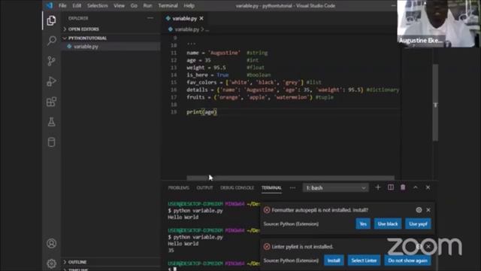Dismiss the autopep8 formatter notification
Image resolution: width=481 pixels, height=271 pixels.
pyautogui.click(x=428, y=210)
